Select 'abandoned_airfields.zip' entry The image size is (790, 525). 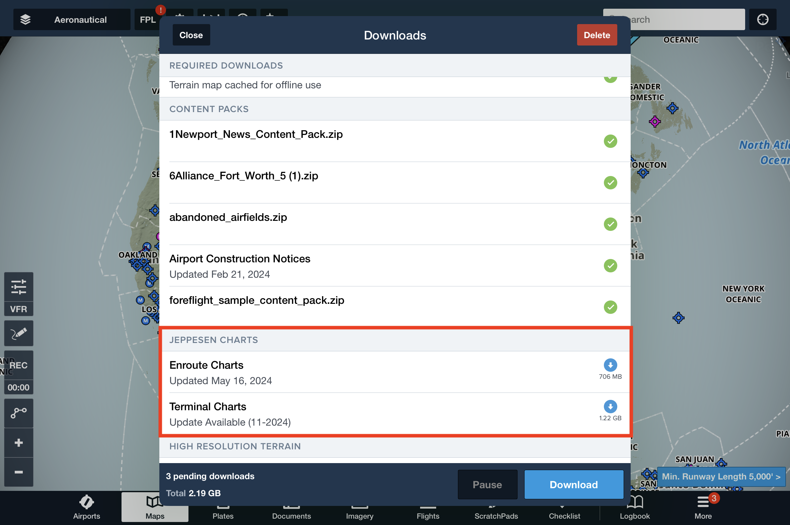395,224
